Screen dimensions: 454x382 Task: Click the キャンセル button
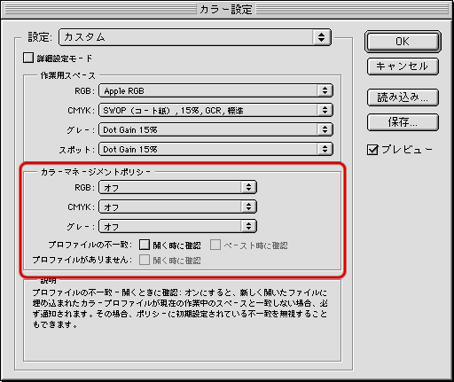(x=403, y=66)
